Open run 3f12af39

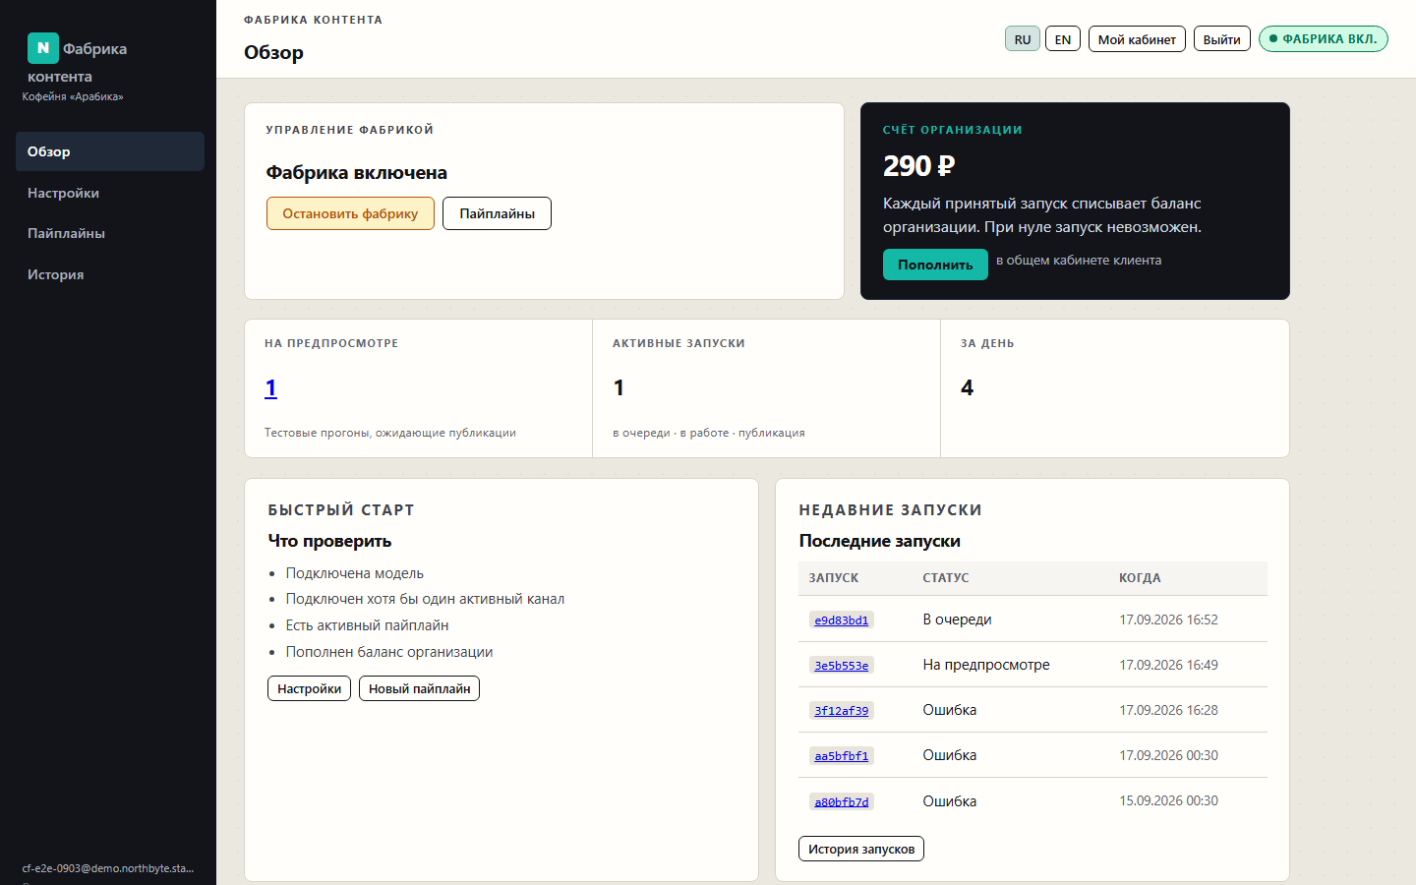pyautogui.click(x=842, y=711)
